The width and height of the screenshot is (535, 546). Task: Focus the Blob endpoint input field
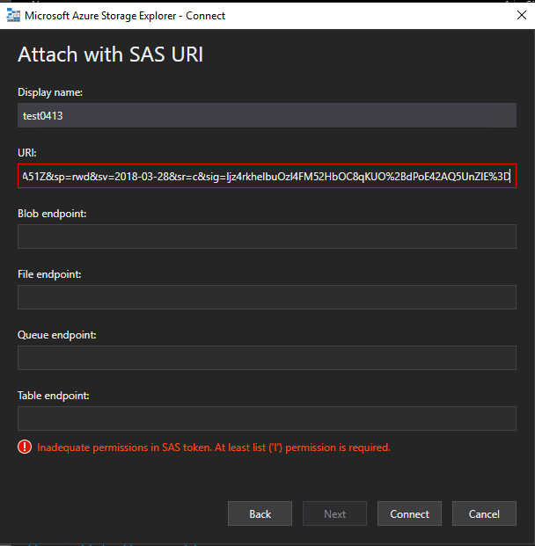tap(267, 237)
